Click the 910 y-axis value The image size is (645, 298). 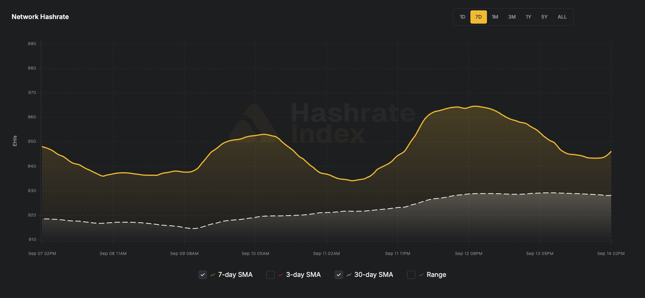(32, 240)
